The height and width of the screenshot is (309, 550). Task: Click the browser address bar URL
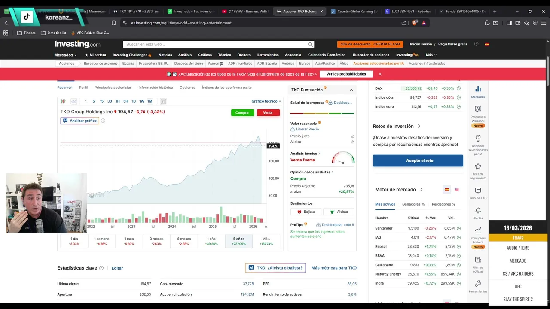pyautogui.click(x=181, y=23)
